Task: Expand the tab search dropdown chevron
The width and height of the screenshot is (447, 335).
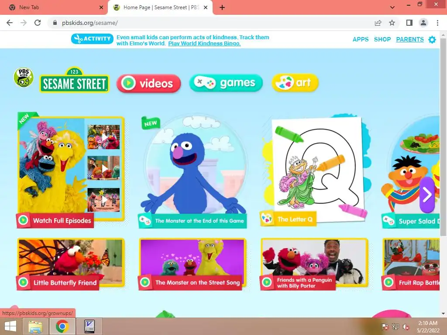Action: coord(392,7)
